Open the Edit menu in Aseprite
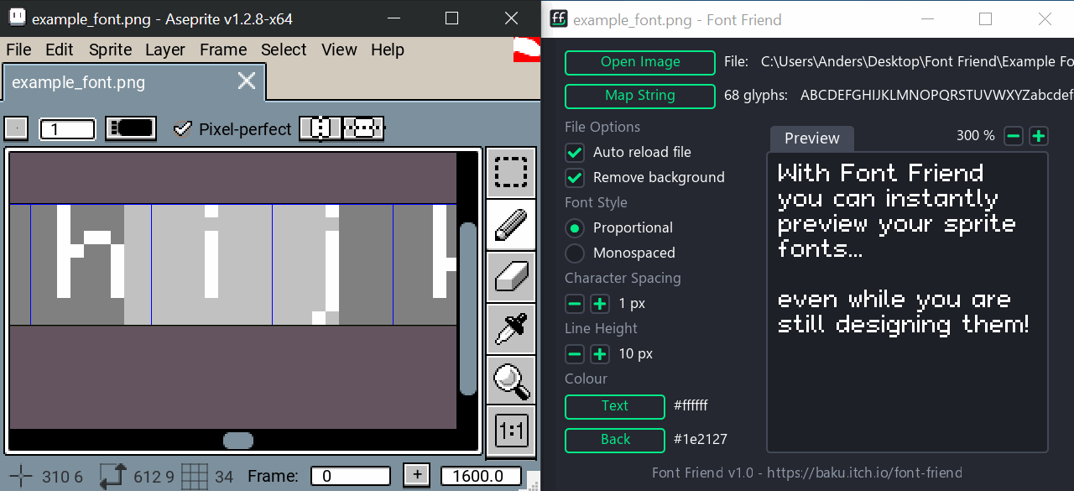 tap(60, 50)
